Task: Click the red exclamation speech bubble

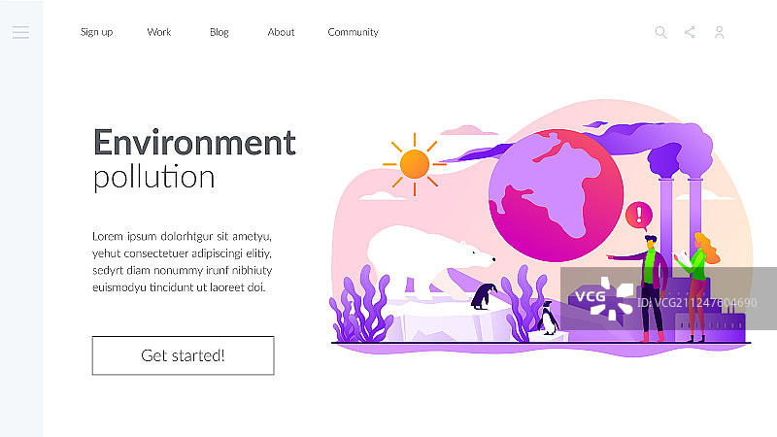Action: 639,216
